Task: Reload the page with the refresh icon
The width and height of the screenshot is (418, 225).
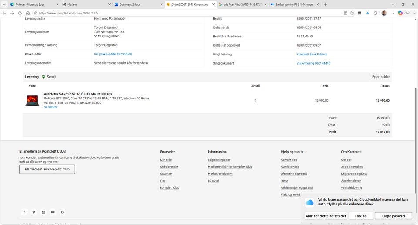Action: (x=20, y=13)
